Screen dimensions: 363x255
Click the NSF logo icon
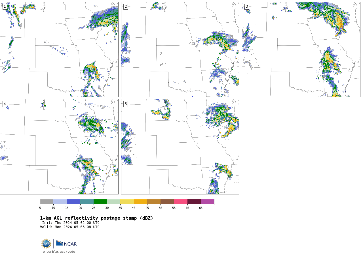tap(46, 244)
